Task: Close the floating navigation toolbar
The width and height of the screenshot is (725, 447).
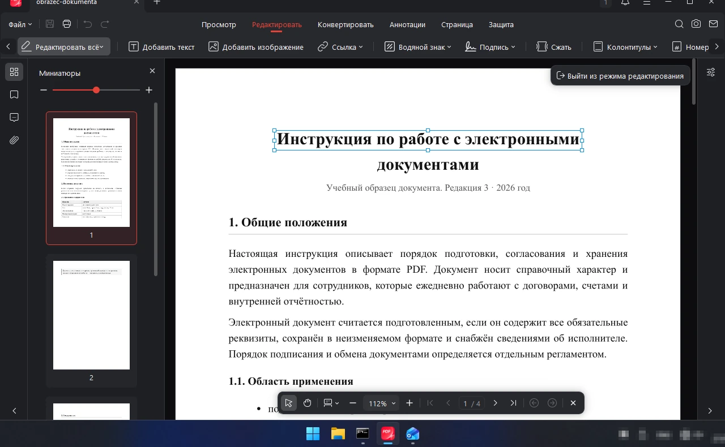Action: [x=573, y=403]
